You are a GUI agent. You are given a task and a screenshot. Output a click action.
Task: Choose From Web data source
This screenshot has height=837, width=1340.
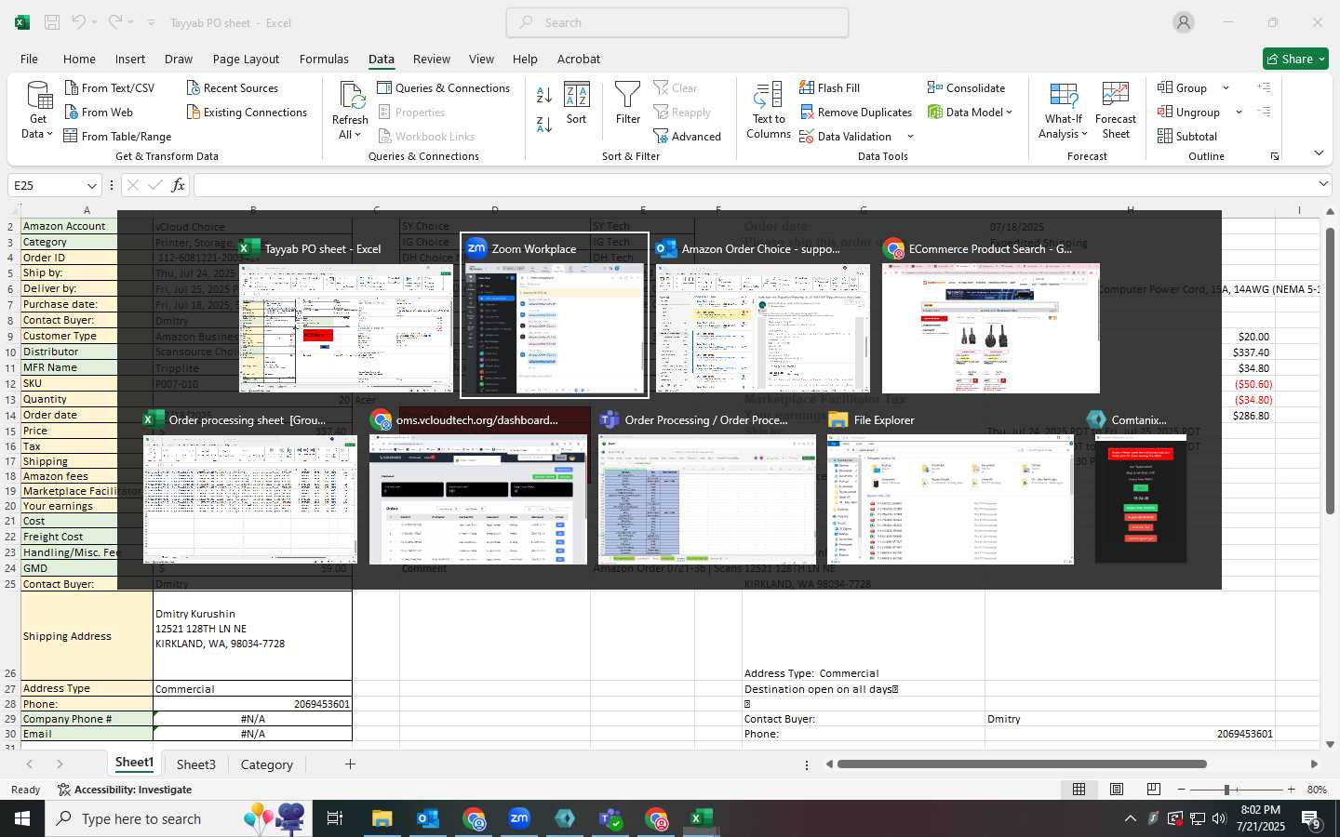click(99, 112)
